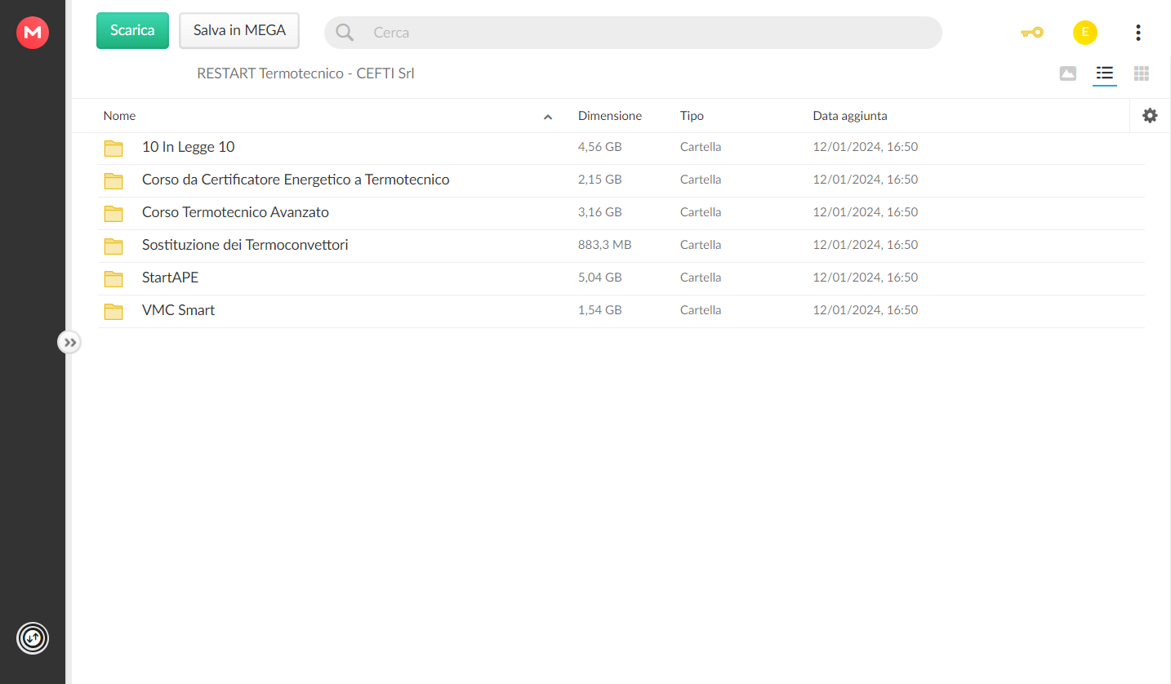Image resolution: width=1171 pixels, height=684 pixels.
Task: Sort by Nome column header
Action: click(x=119, y=116)
